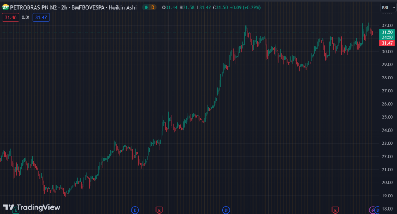The image size is (397, 214).
Task: Click the 23.00 price scale label
Action: point(387,143)
